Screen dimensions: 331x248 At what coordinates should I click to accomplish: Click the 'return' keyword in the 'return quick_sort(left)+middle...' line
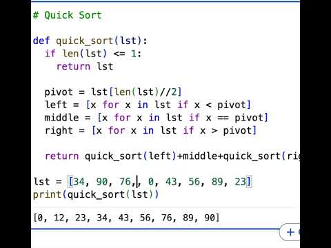(x=62, y=156)
